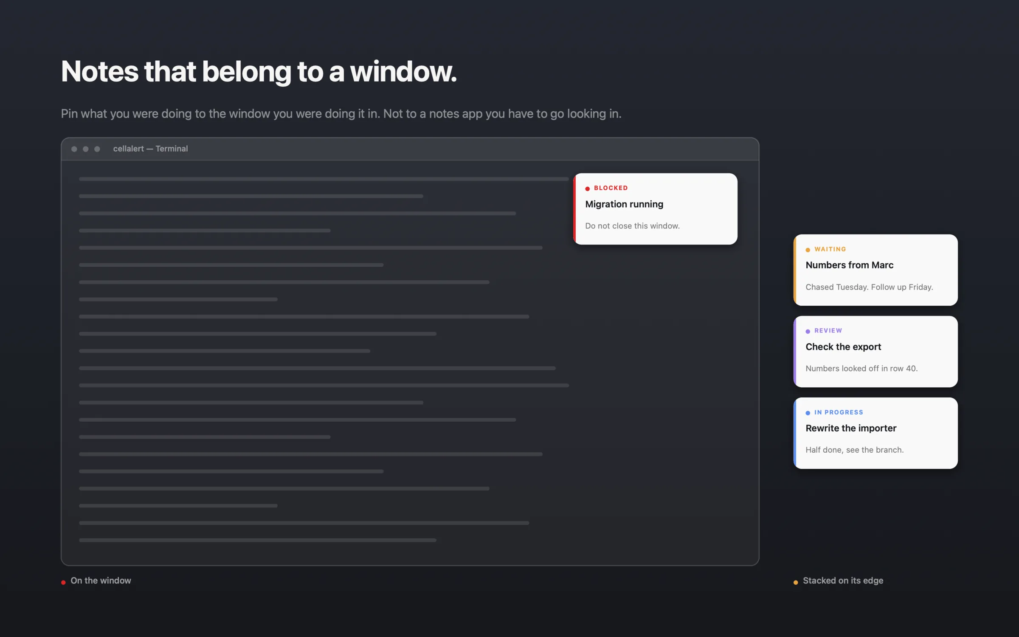Click the WAITING label text

pyautogui.click(x=830, y=249)
